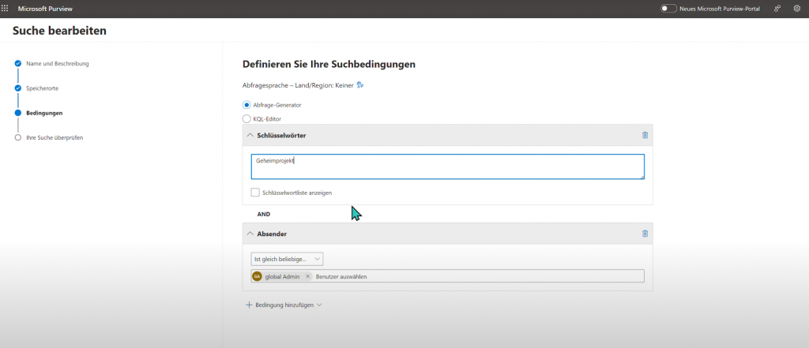Screen dimensions: 809x348
Task: Open the settings gear icon
Action: (x=796, y=9)
